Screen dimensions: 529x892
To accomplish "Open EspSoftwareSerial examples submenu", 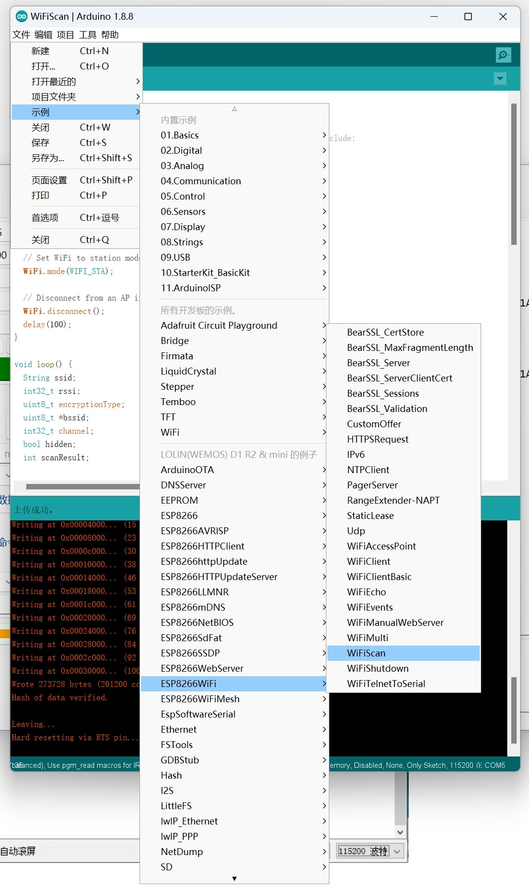I will (234, 714).
